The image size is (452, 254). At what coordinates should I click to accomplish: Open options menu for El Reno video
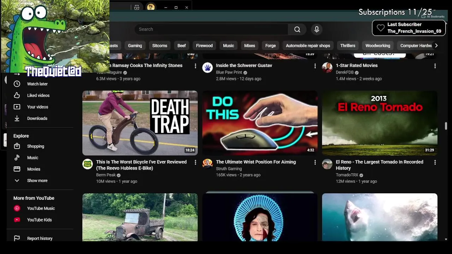click(435, 162)
